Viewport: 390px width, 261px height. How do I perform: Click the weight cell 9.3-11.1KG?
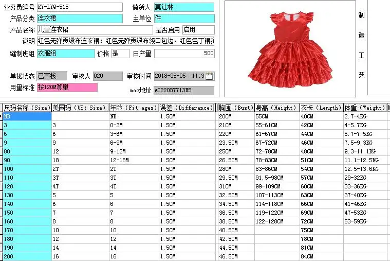365,151
